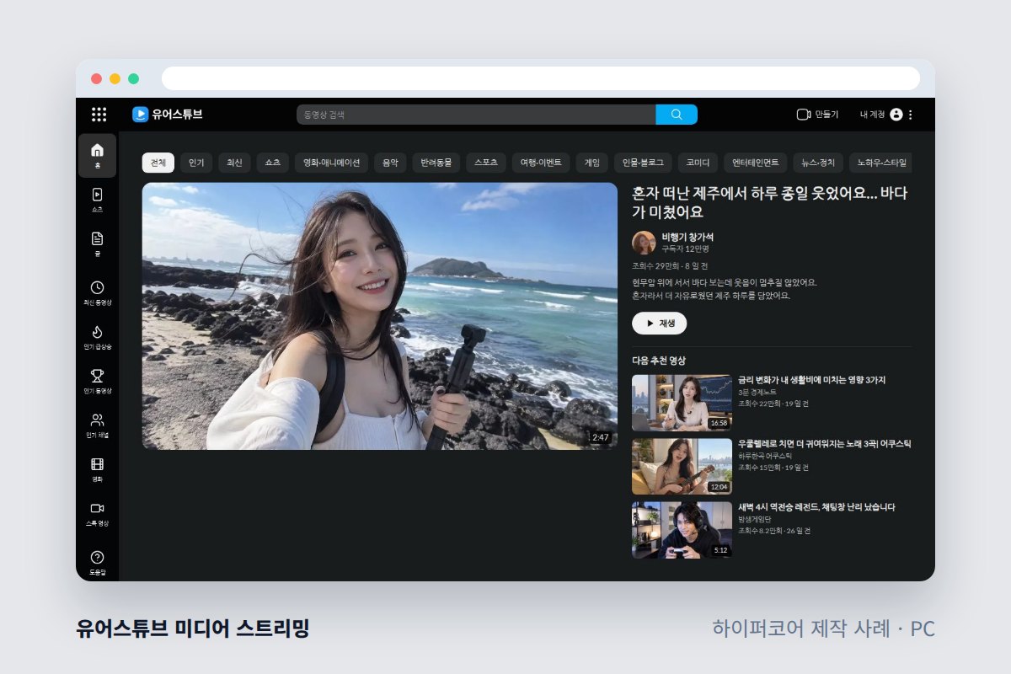Viewport: 1011px width, 674px height.
Task: Open the 내 계정 profile avatar
Action: [896, 115]
